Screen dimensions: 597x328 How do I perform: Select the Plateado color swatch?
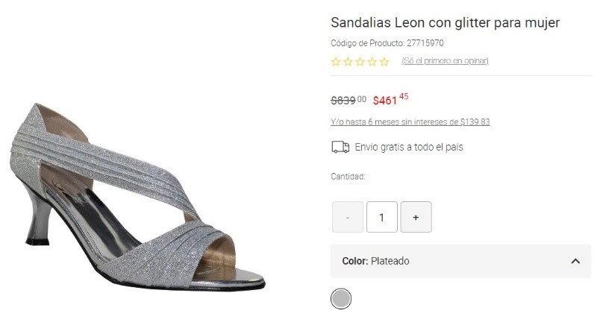[x=341, y=299]
